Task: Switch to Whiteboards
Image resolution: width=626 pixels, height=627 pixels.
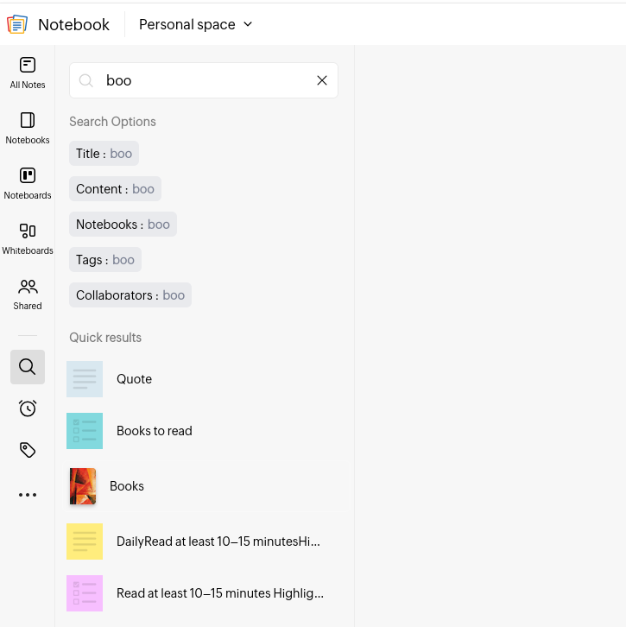Action: coord(28,238)
